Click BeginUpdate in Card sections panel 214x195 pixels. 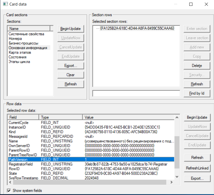[70, 28]
